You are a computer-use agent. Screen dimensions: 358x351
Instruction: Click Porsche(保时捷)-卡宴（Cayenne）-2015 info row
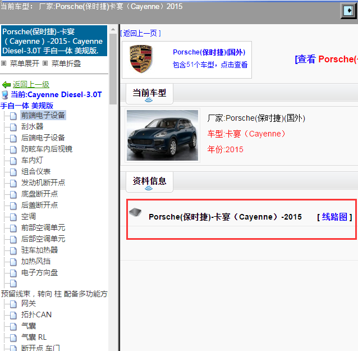[225, 217]
